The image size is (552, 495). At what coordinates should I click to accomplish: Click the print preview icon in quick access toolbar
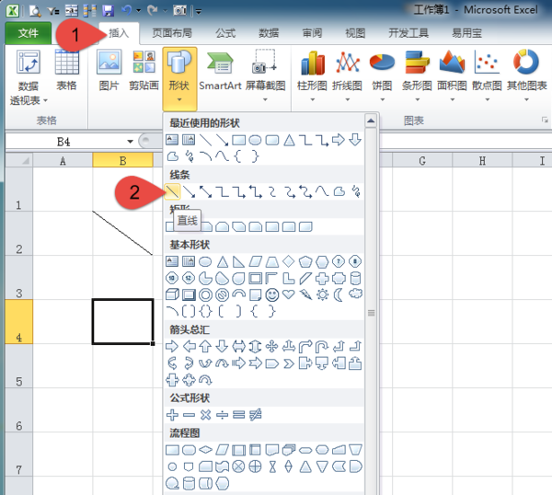click(x=35, y=10)
